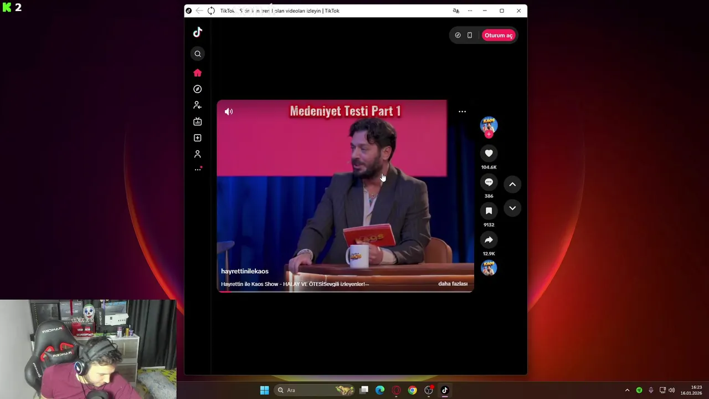709x399 pixels.
Task: Go to next video with down chevron
Action: click(512, 208)
